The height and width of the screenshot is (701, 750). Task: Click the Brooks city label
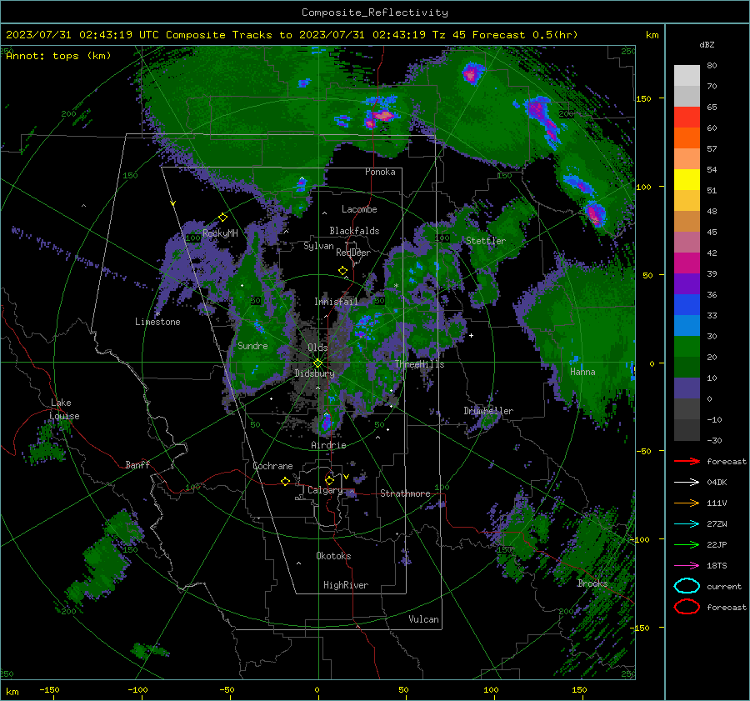tap(592, 583)
